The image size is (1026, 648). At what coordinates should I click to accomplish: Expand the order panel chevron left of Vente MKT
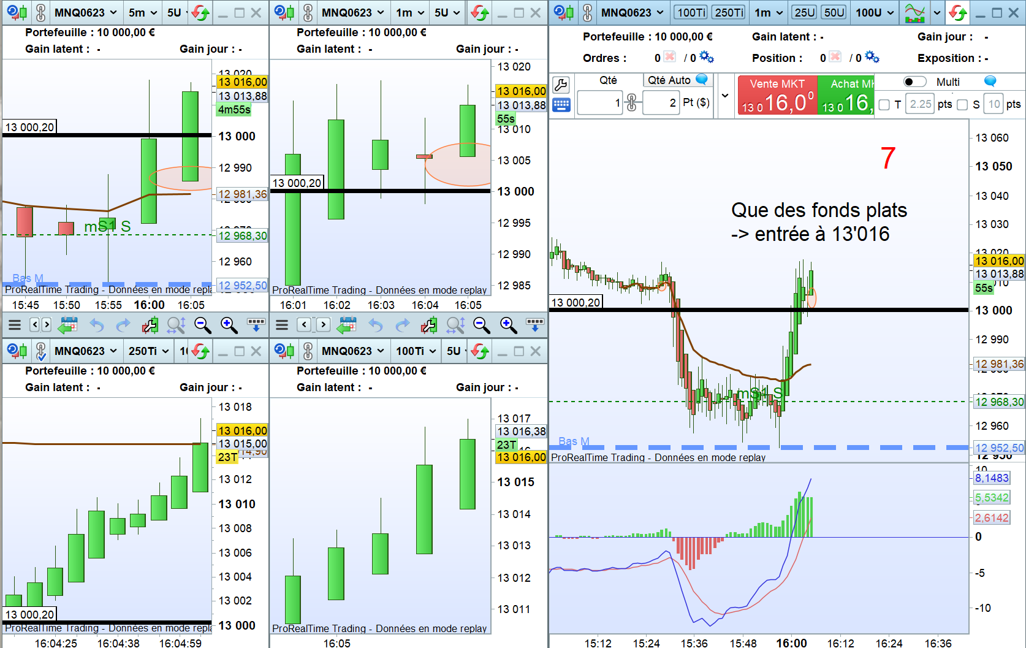(726, 95)
